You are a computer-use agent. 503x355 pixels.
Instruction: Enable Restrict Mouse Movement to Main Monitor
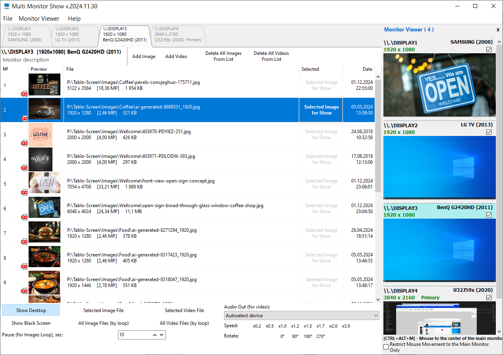coord(386,347)
